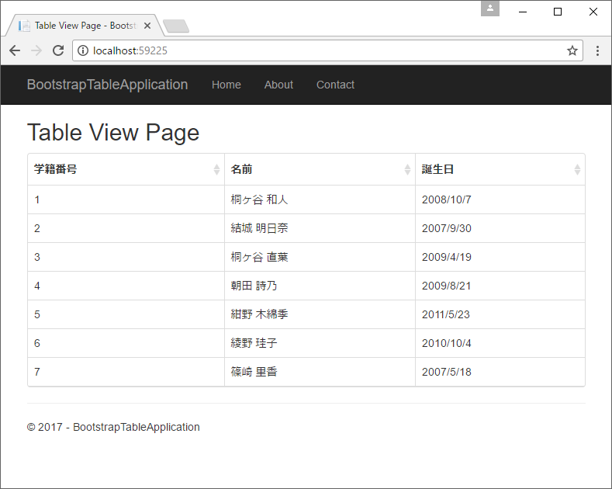Sort by the 名前 column sort arrows
Image resolution: width=612 pixels, height=489 pixels.
tap(407, 169)
